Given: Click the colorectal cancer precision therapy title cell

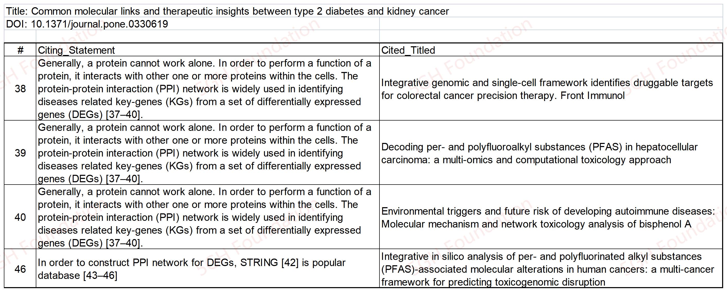Looking at the screenshot, I should click(550, 89).
